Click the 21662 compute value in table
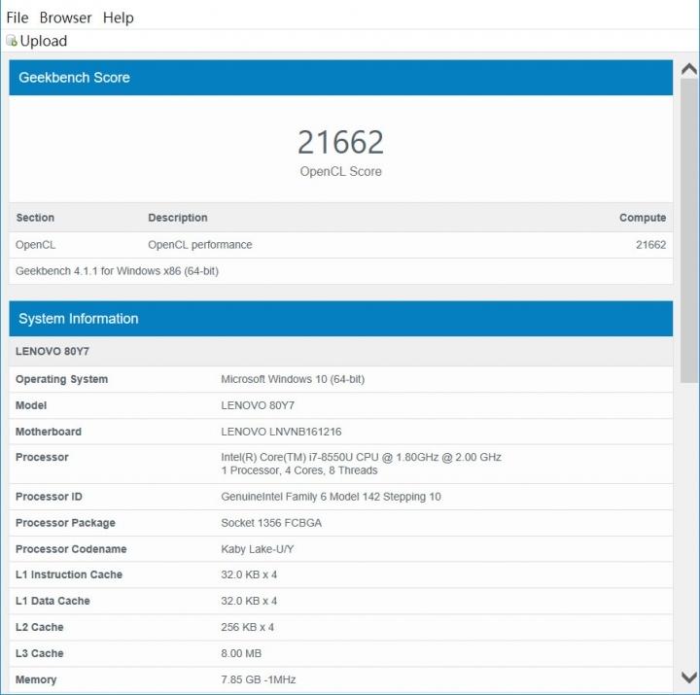 tap(650, 245)
